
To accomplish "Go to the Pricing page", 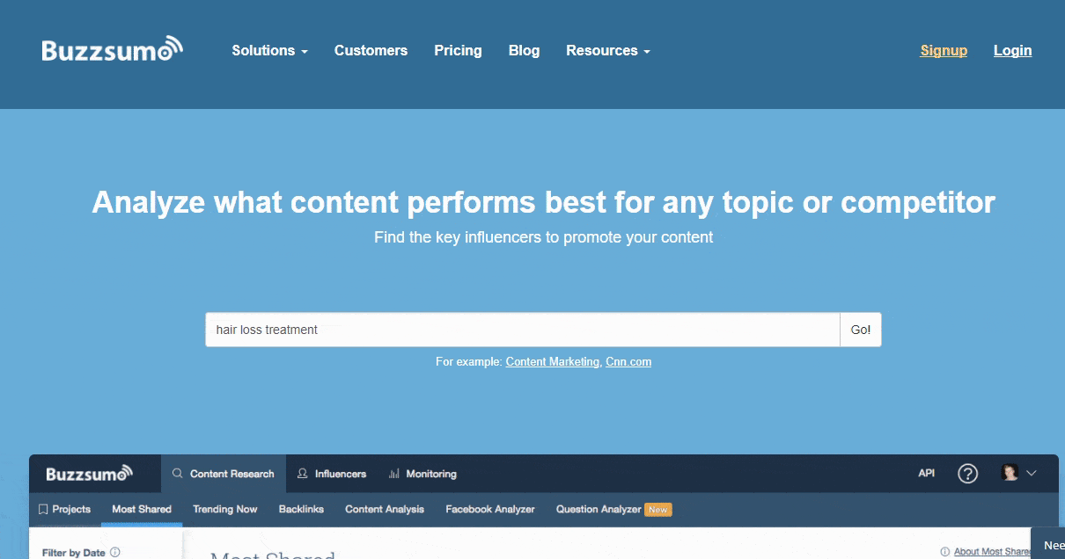I will [x=458, y=51].
